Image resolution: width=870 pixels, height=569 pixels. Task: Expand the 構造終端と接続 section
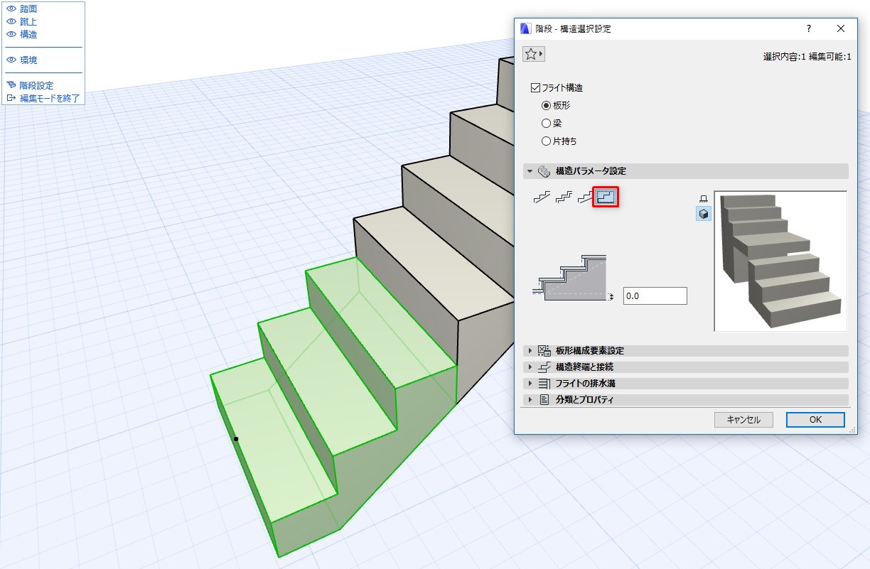[687, 367]
